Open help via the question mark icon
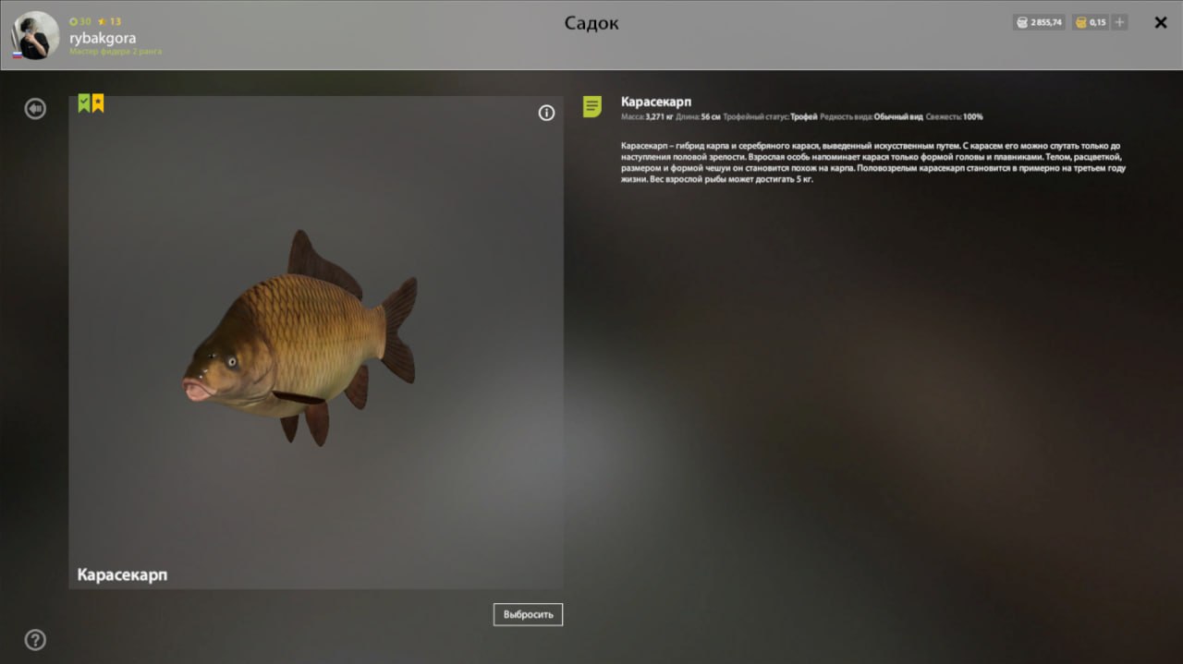 (35, 639)
